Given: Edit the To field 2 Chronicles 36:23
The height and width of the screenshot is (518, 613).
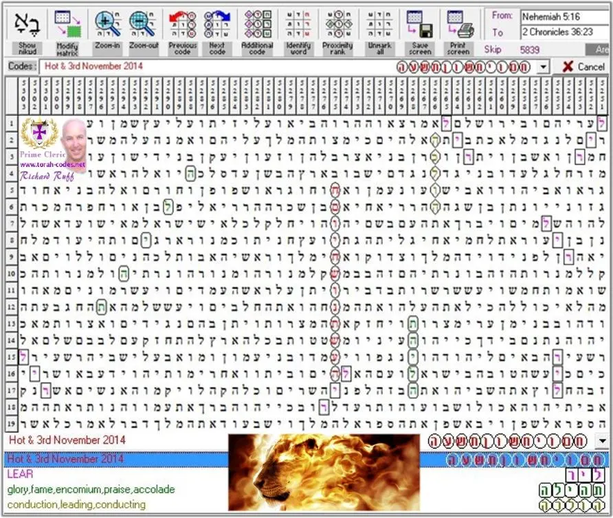Looking at the screenshot, I should coord(565,32).
